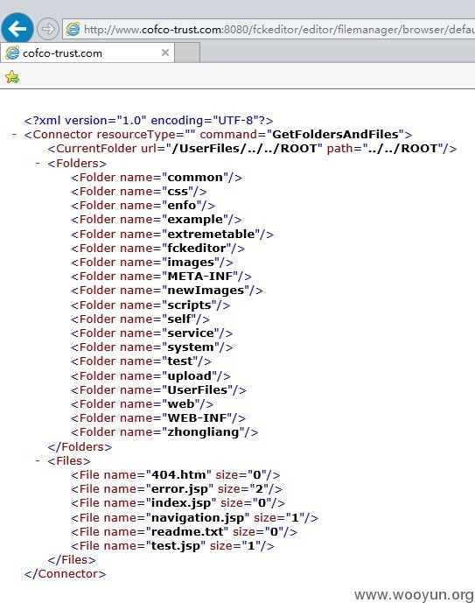The width and height of the screenshot is (475, 603).
Task: Click the folder entry named newImages
Action: [x=167, y=291]
